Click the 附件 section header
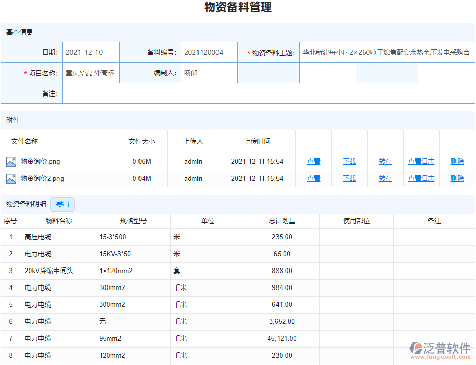This screenshot has width=476, height=365. click(x=13, y=120)
